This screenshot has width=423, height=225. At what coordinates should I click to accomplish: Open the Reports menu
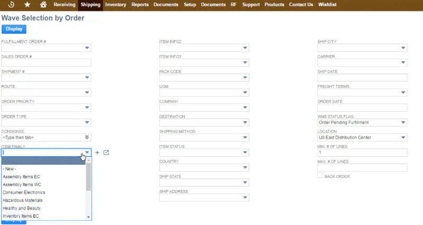pos(140,5)
